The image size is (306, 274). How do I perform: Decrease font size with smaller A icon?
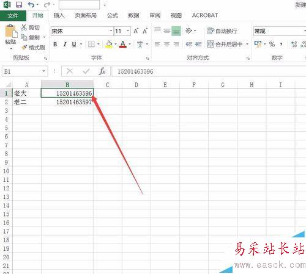pyautogui.click(x=145, y=31)
